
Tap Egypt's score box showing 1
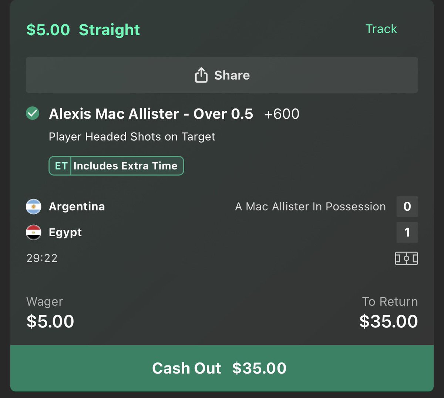point(407,233)
